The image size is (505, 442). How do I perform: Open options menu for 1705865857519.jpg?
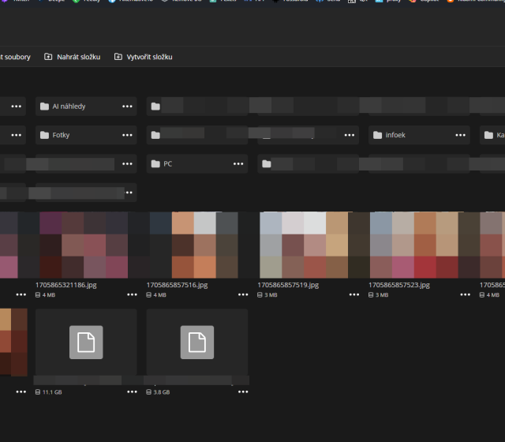point(353,294)
